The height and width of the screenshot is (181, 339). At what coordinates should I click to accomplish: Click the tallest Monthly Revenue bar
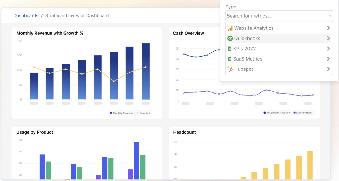pos(146,72)
